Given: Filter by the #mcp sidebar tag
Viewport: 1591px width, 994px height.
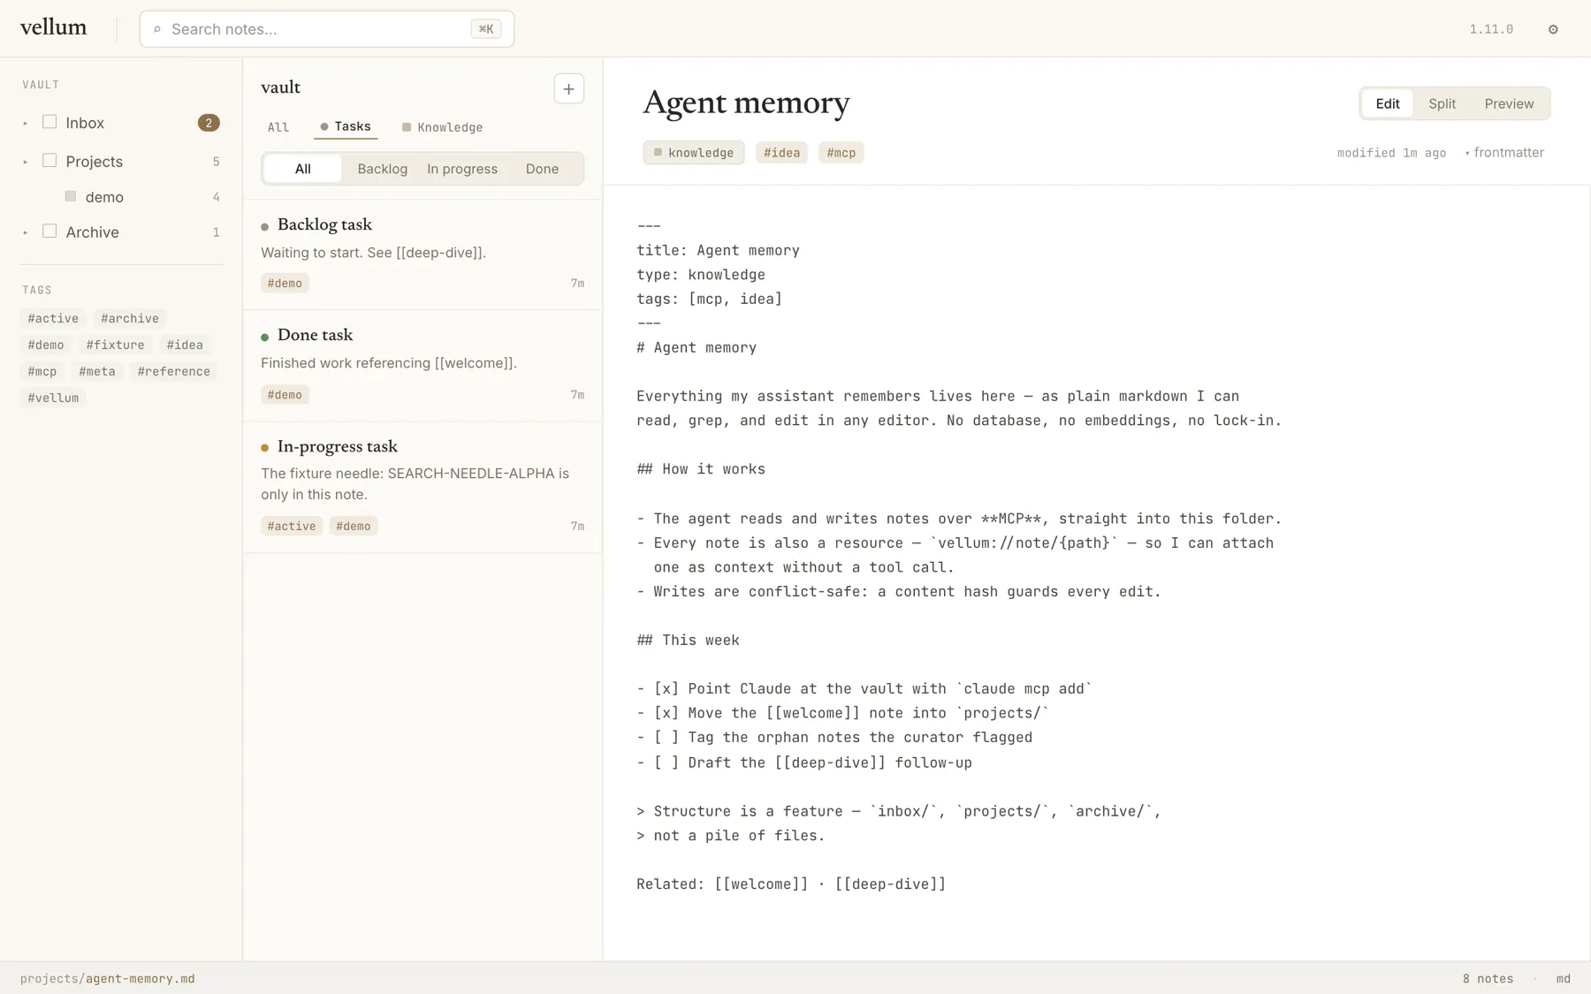Looking at the screenshot, I should point(42,371).
